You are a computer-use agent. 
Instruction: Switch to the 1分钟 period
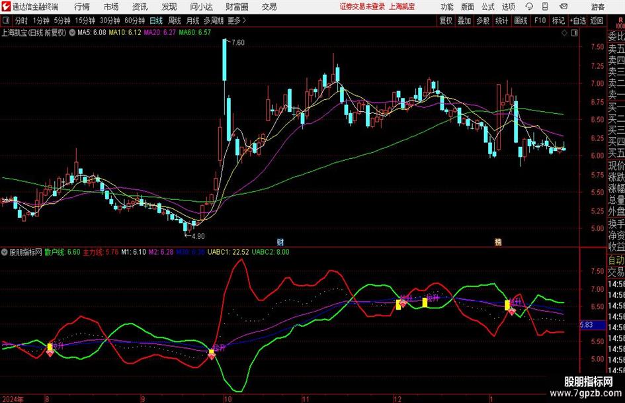click(41, 21)
